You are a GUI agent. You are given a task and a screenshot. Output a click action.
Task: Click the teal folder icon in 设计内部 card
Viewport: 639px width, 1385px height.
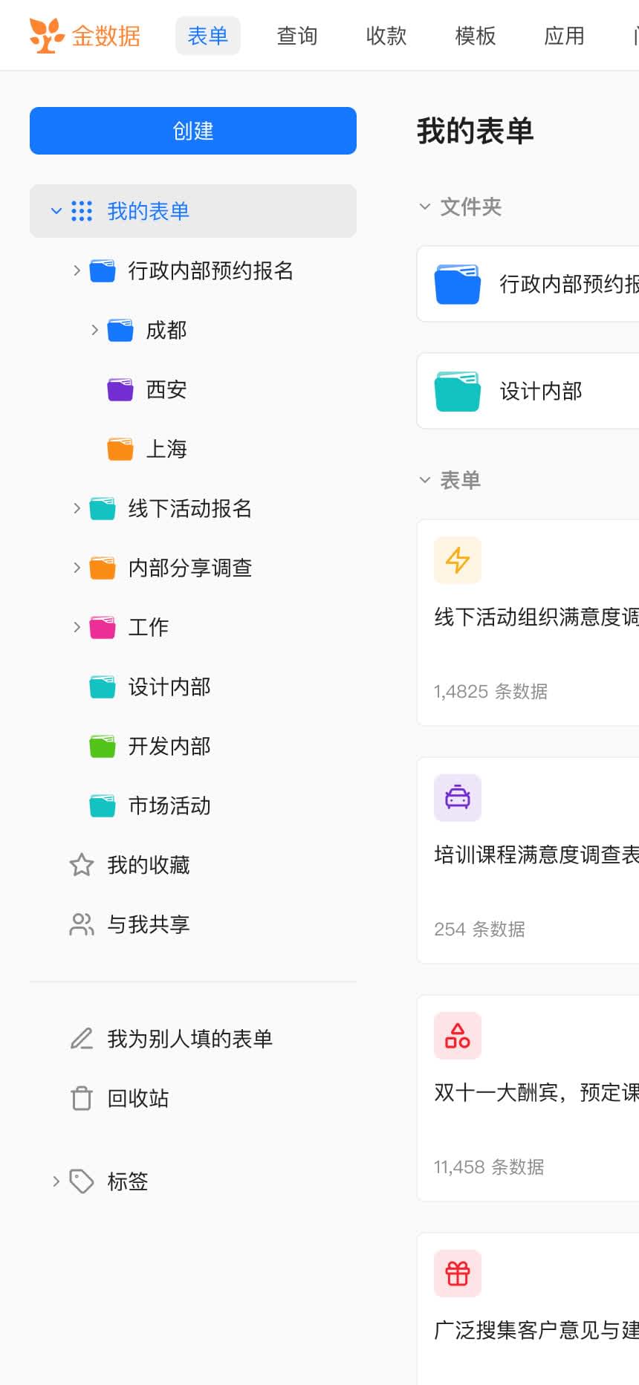click(x=458, y=391)
